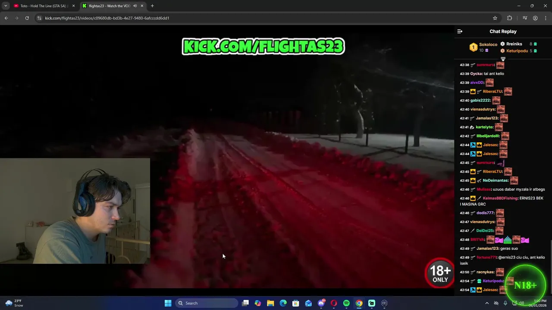Open the Chrome profile menu
Image resolution: width=552 pixels, height=310 pixels.
535,18
